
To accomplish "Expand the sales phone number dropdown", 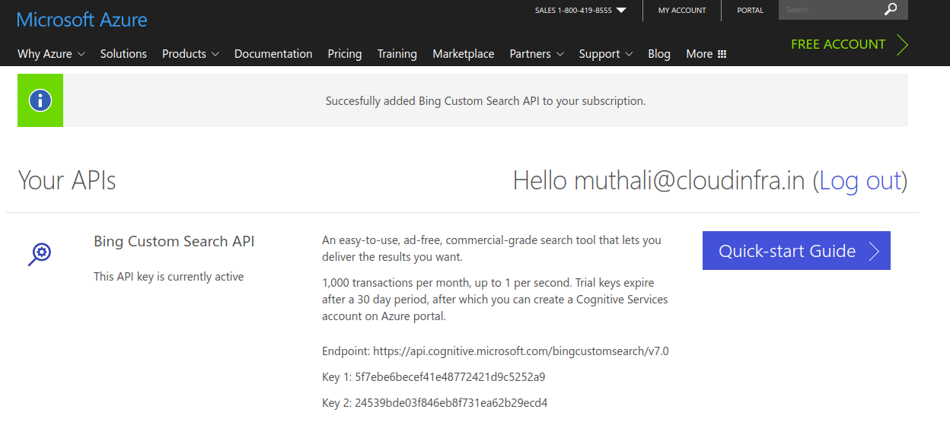I will (620, 10).
